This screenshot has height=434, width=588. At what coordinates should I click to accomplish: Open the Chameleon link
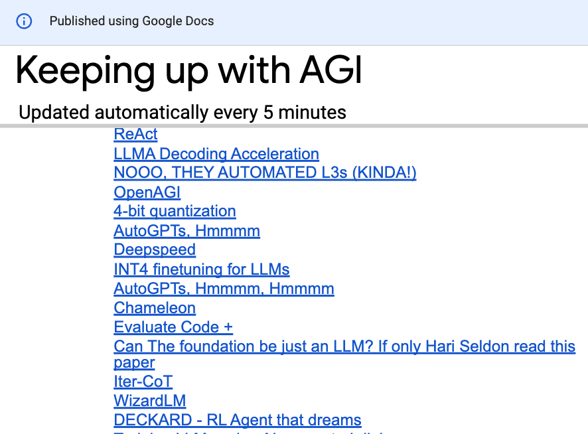pyautogui.click(x=155, y=308)
